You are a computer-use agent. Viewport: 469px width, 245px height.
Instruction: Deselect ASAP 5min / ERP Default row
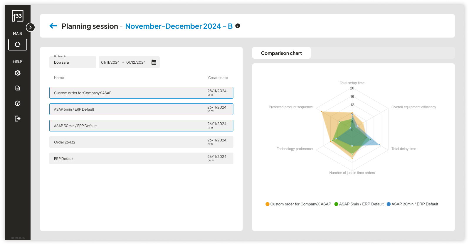141,109
